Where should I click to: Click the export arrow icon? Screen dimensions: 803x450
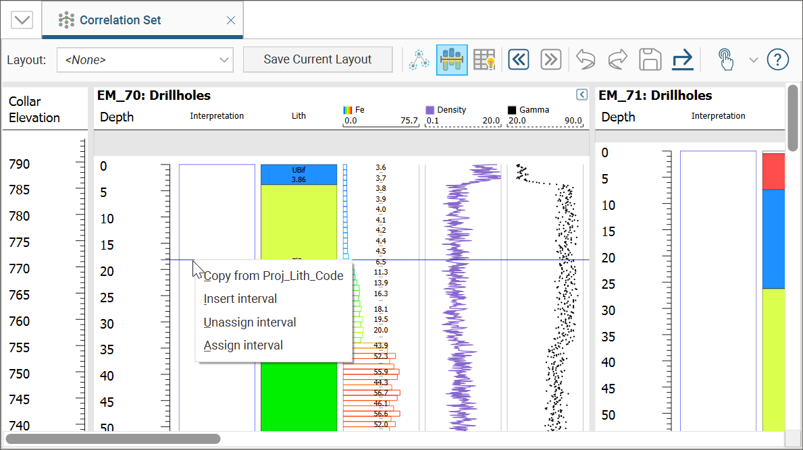(x=683, y=60)
